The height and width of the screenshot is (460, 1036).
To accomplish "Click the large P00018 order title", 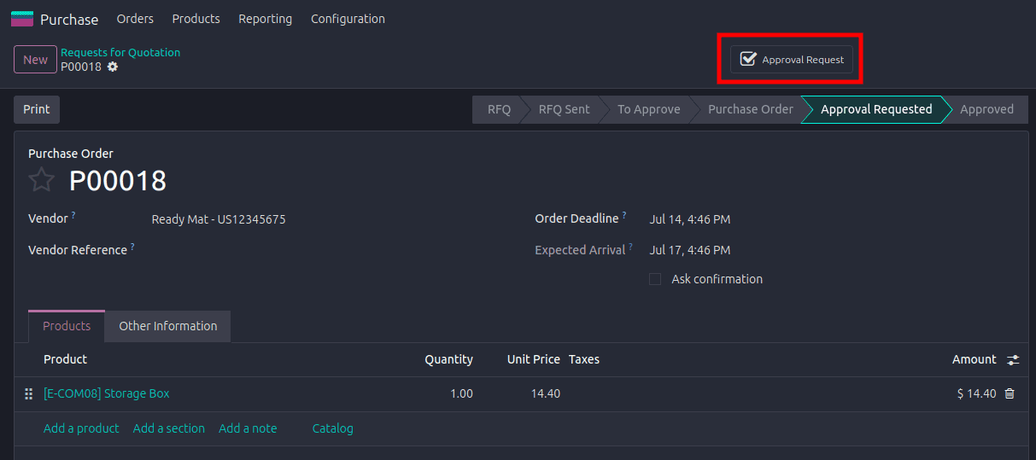I will point(118,180).
